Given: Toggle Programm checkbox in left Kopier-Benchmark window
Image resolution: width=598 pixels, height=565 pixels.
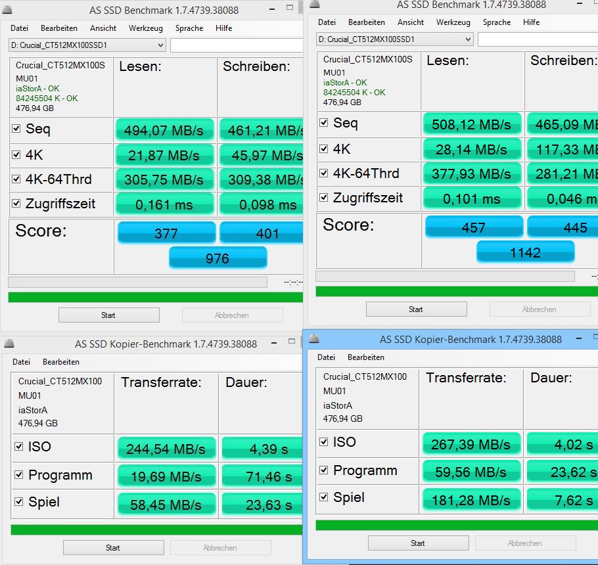Looking at the screenshot, I should pos(18,474).
